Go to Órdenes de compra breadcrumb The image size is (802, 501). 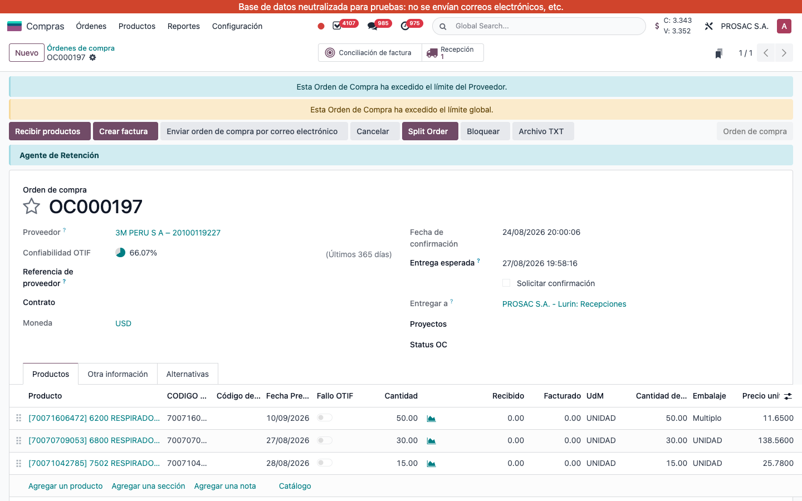tap(81, 48)
